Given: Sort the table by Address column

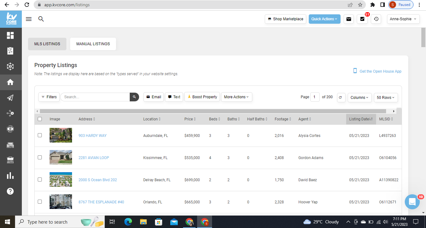Looking at the screenshot, I should tap(87, 119).
